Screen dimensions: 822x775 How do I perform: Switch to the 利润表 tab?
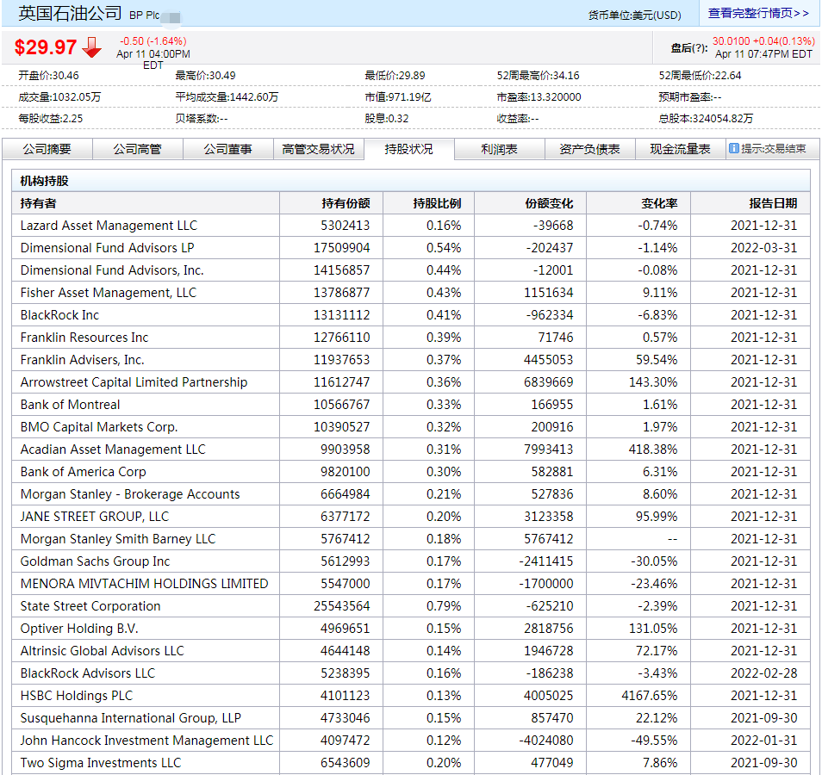click(500, 149)
